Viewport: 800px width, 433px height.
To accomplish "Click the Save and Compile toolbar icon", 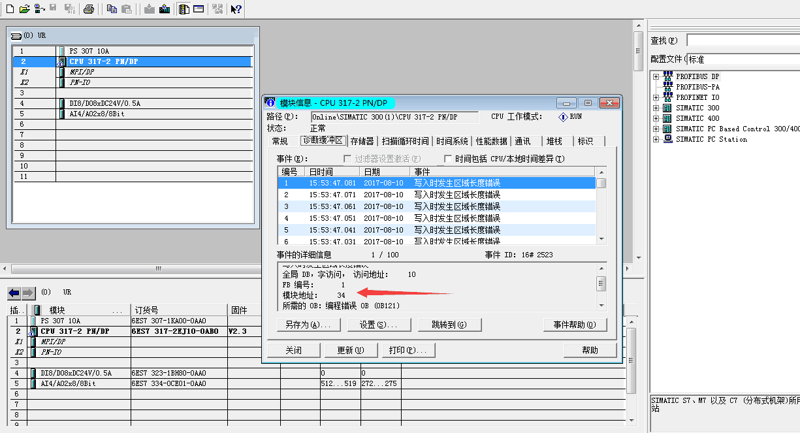I will point(69,8).
